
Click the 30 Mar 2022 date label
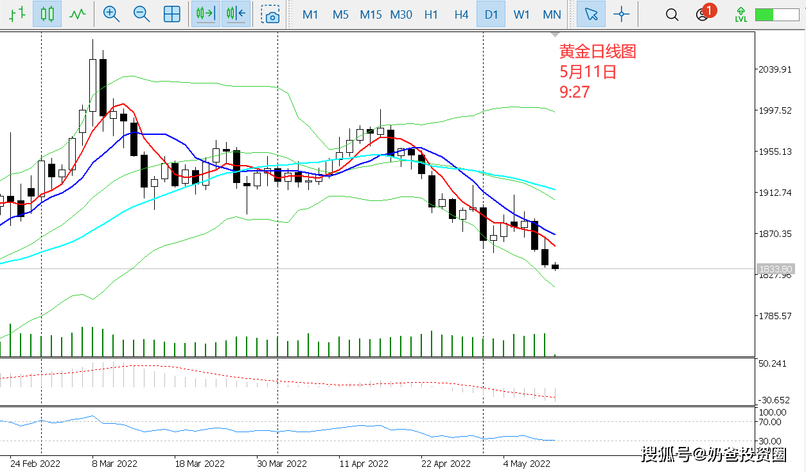click(x=282, y=463)
